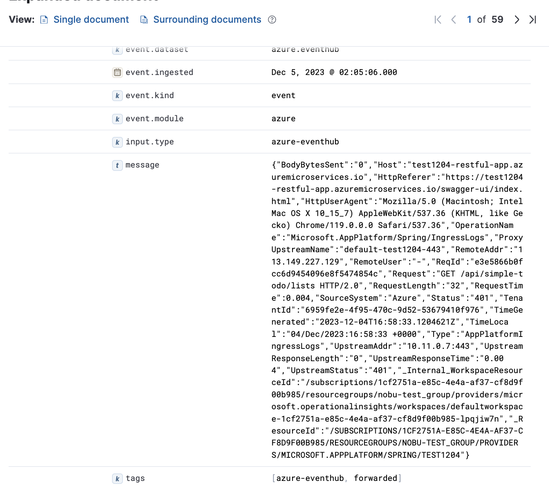Select the message field name

(142, 165)
